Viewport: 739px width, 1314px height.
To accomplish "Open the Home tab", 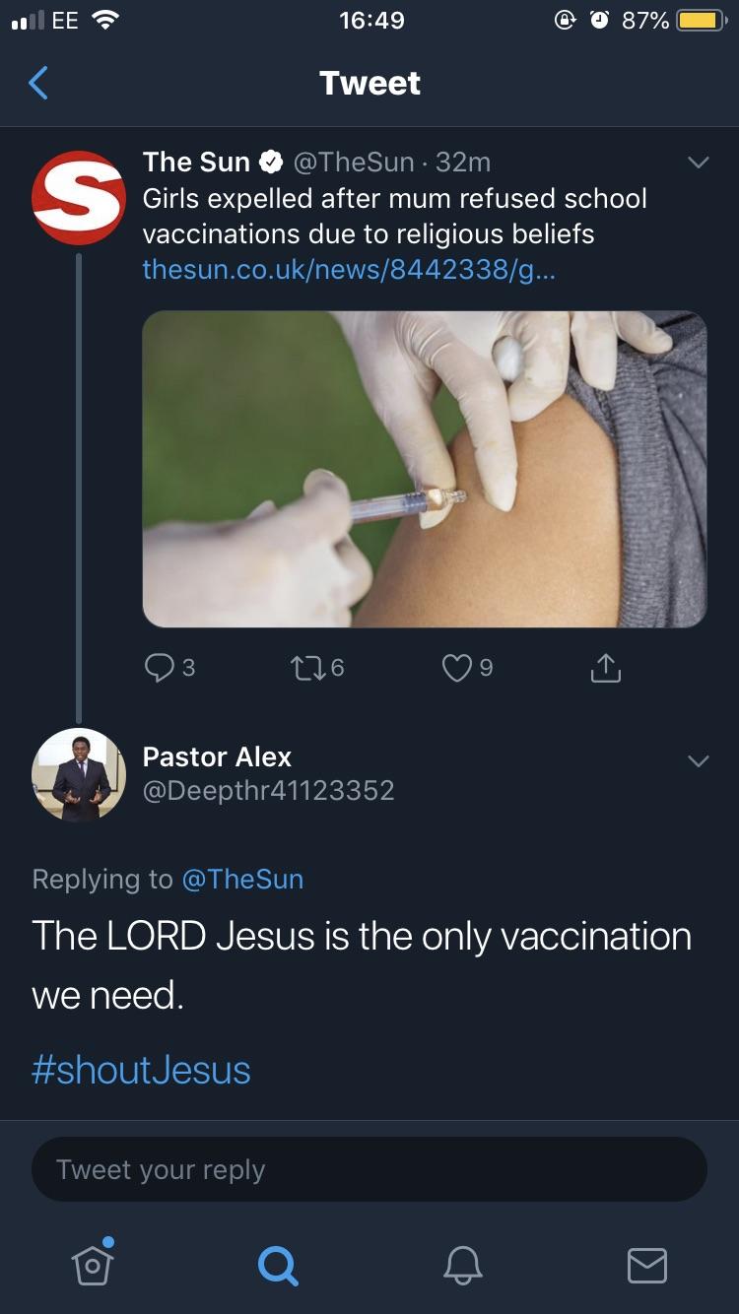I will pos(92,1264).
